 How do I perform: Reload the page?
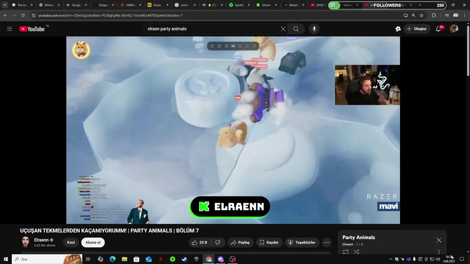click(23, 15)
